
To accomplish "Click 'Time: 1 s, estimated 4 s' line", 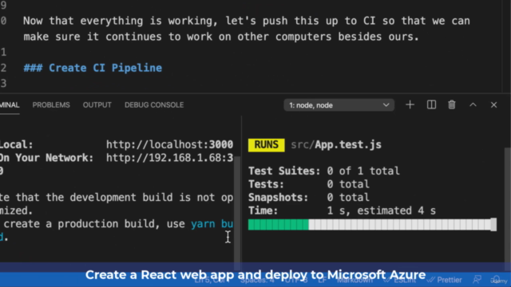I will 342,210.
